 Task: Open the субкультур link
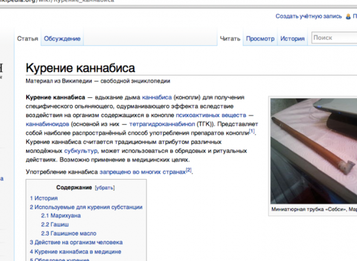(x=81, y=151)
